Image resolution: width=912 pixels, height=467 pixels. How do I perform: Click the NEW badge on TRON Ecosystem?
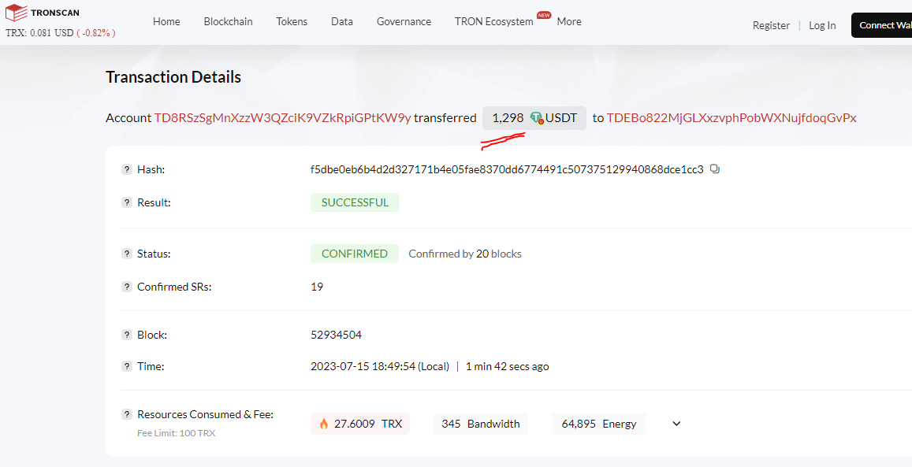544,15
